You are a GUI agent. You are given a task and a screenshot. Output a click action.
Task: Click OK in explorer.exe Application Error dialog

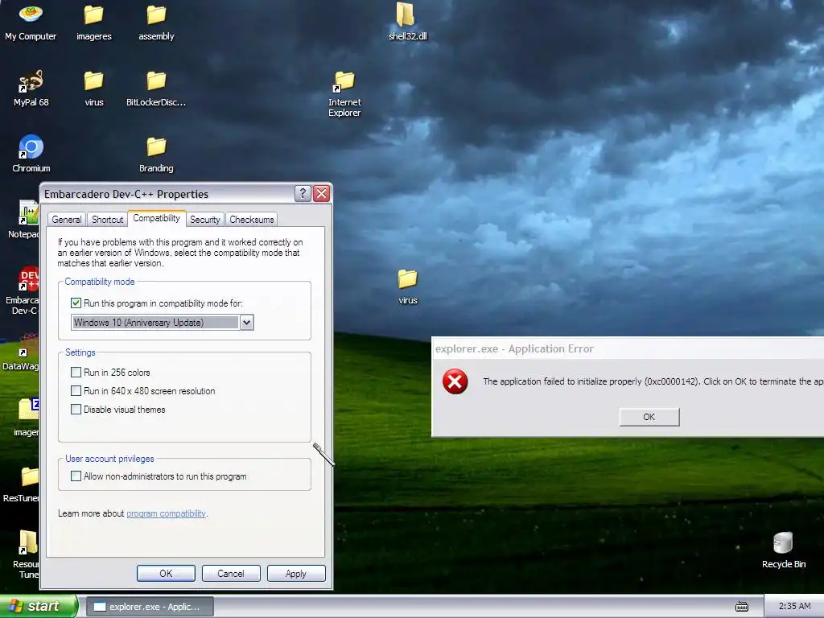coord(649,417)
